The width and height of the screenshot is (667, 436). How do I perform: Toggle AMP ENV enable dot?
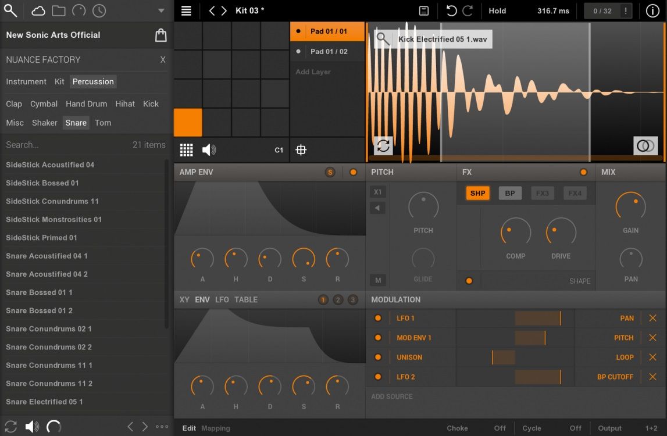click(x=353, y=172)
